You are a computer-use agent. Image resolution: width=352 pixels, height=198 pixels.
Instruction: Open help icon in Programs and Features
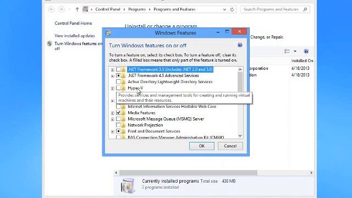click(306, 51)
